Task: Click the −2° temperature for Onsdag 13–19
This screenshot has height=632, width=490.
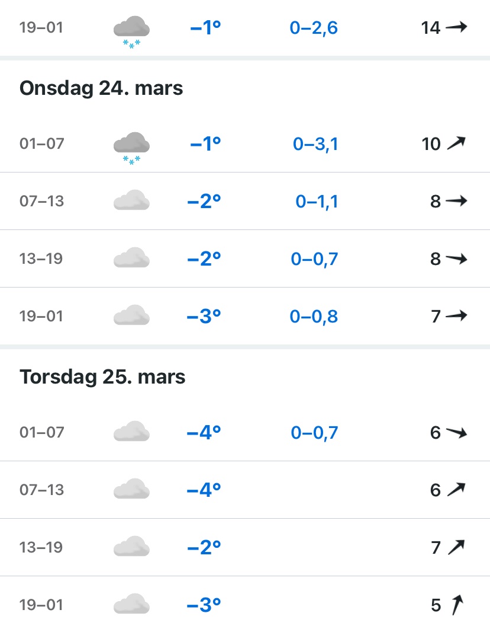Action: pos(204,259)
